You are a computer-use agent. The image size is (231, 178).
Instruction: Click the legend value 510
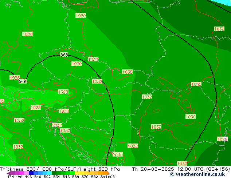tap(38, 177)
